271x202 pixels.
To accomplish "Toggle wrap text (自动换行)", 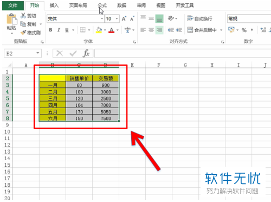I will point(200,18).
